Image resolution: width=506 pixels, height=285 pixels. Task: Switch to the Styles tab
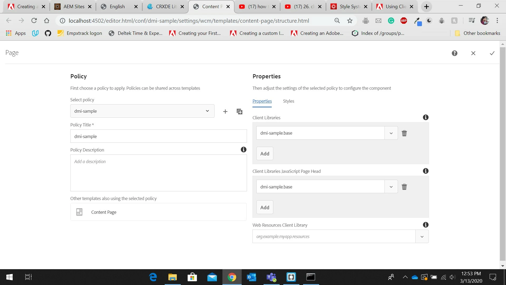288,101
